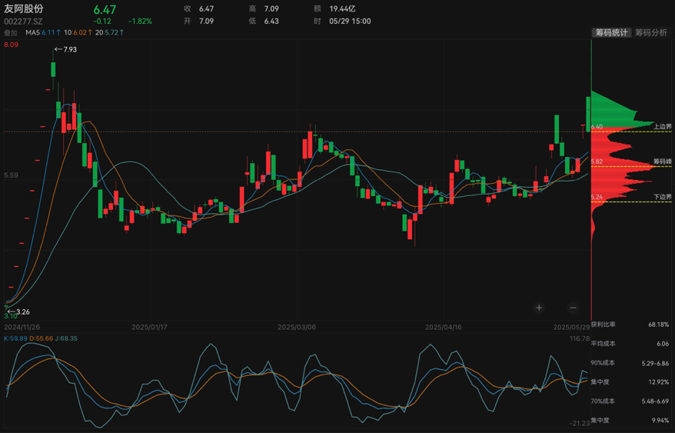Open the 叠加 overlay option

(10, 33)
